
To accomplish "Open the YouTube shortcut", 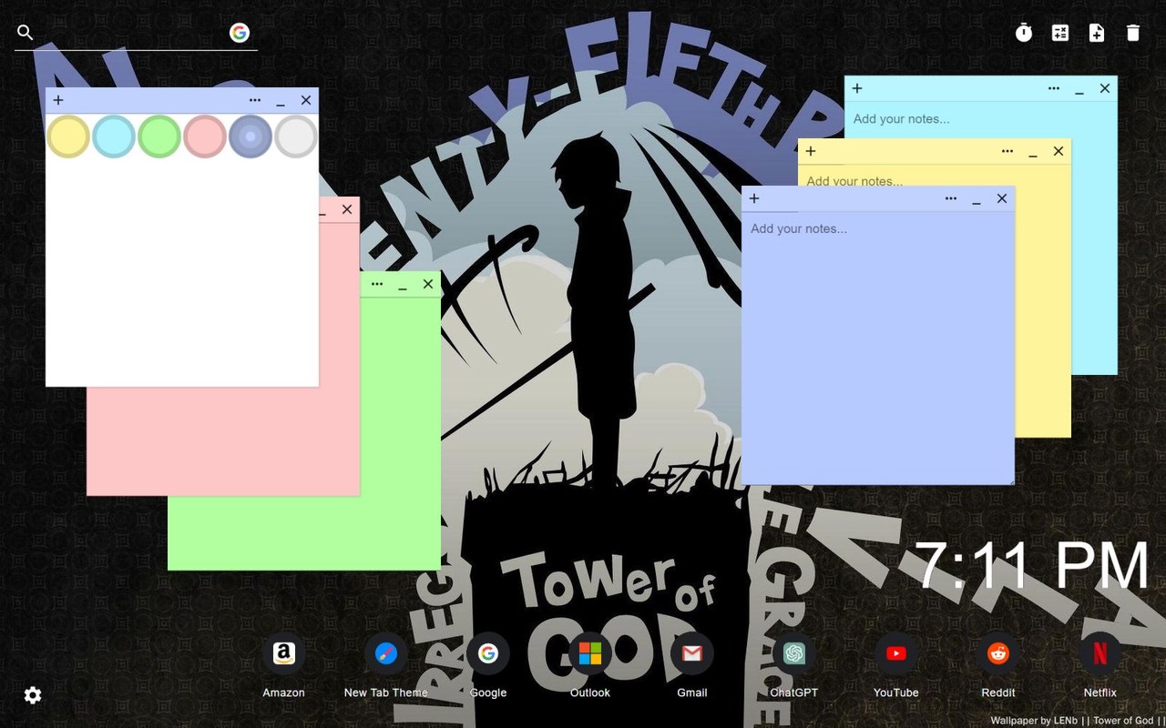I will 896,653.
